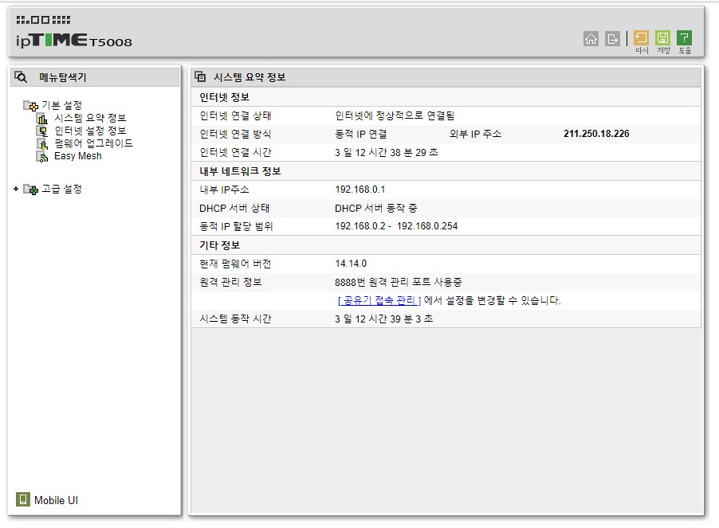Image resolution: width=719 pixels, height=528 pixels.
Task: Open 시스템 요약 정보 menu item
Action: [90, 118]
